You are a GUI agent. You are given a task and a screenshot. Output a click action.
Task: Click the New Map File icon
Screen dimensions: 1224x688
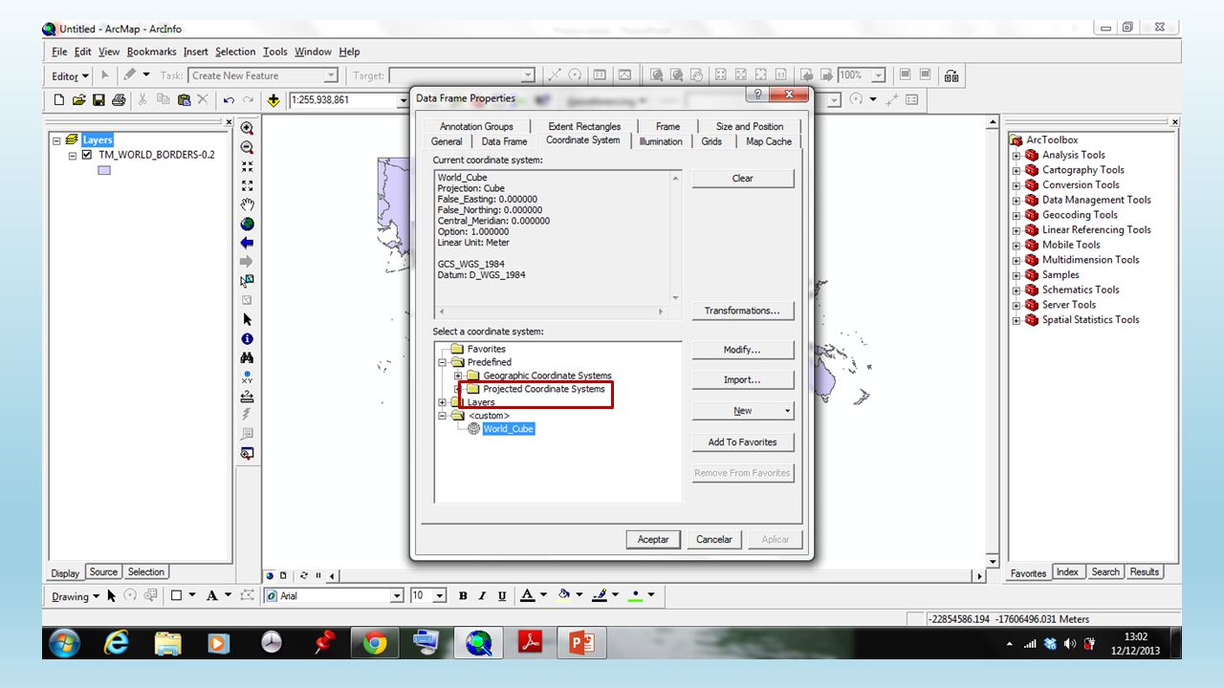[59, 99]
